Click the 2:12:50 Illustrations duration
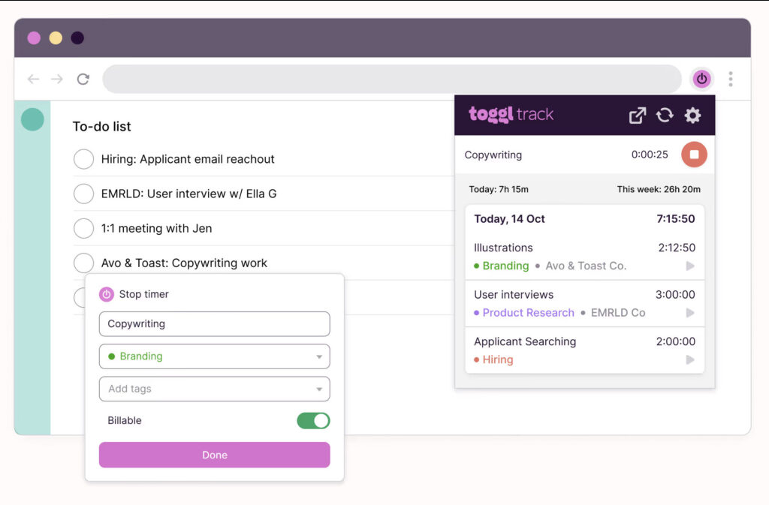 [677, 248]
